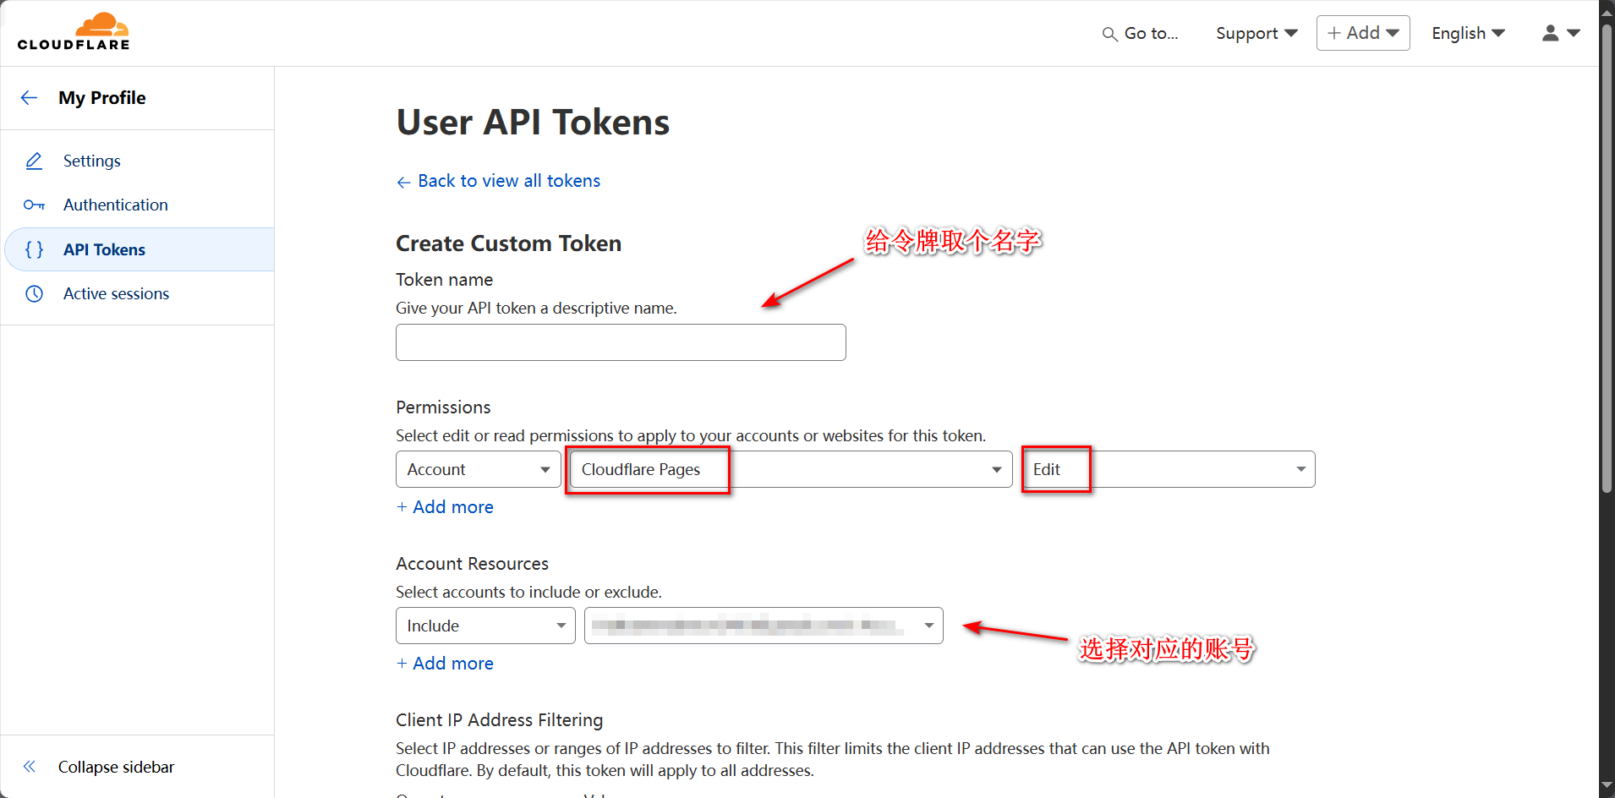Open the Include account resources dropdown
1615x798 pixels.
pyautogui.click(x=485, y=626)
